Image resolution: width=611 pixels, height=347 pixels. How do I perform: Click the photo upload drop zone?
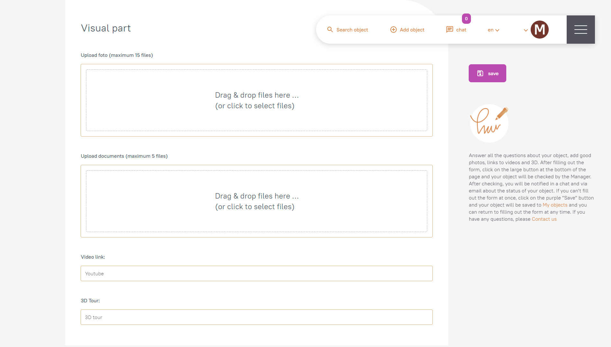(x=256, y=100)
